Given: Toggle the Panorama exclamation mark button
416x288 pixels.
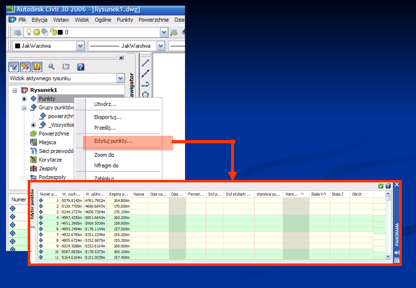Looking at the screenshot, I should [x=37, y=67].
